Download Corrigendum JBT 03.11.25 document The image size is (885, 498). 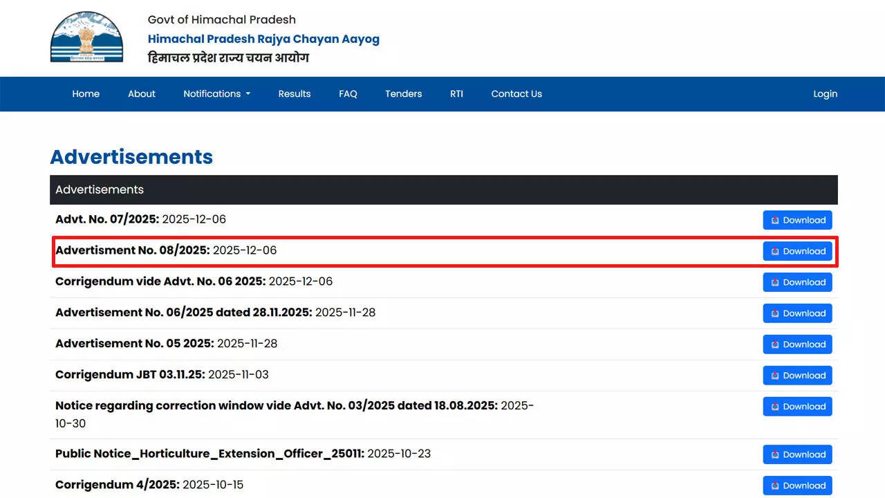click(x=797, y=376)
